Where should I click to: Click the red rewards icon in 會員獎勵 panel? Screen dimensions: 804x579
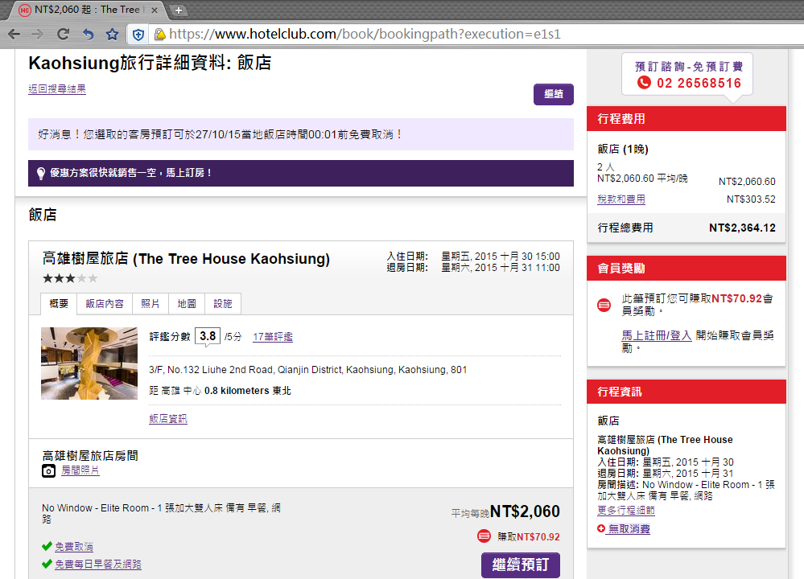[x=604, y=306]
